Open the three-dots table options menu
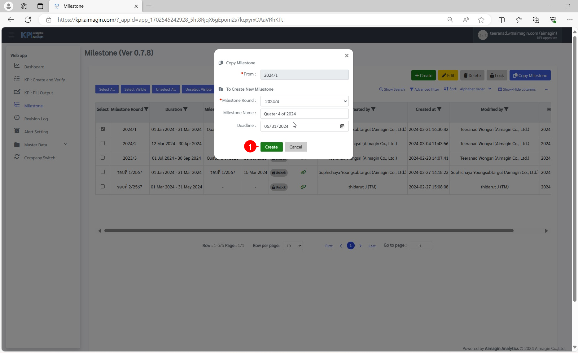Image resolution: width=578 pixels, height=353 pixels. pos(546,89)
